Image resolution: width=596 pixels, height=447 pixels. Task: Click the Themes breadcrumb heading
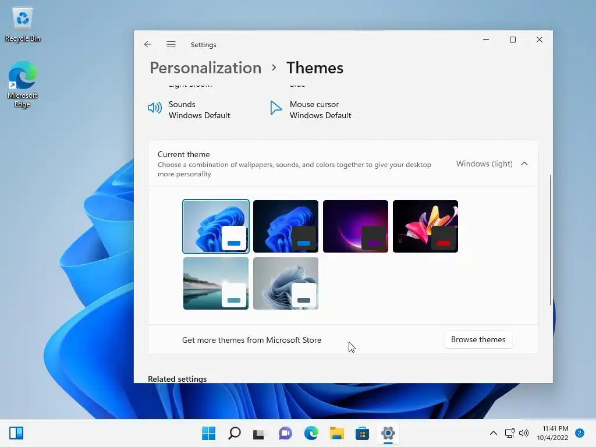[x=315, y=68]
